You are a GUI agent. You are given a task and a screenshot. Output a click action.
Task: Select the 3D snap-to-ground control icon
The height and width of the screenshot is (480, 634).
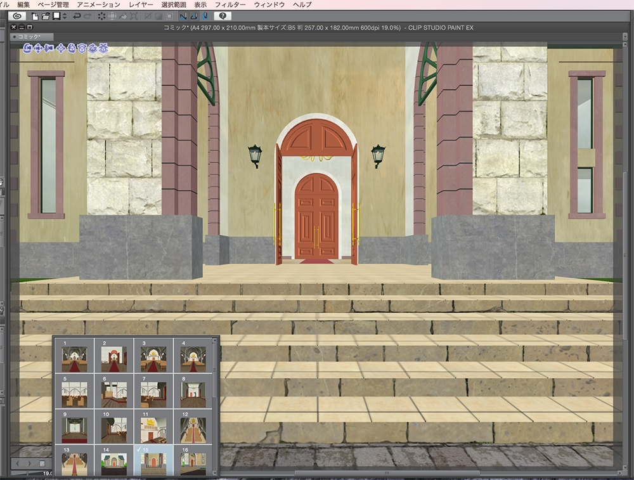[103, 49]
